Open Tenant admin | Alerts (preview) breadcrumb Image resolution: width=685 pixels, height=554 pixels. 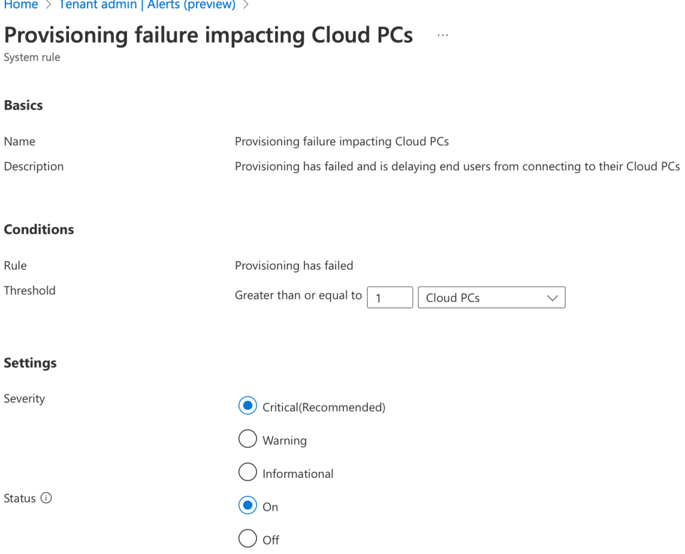tap(147, 5)
